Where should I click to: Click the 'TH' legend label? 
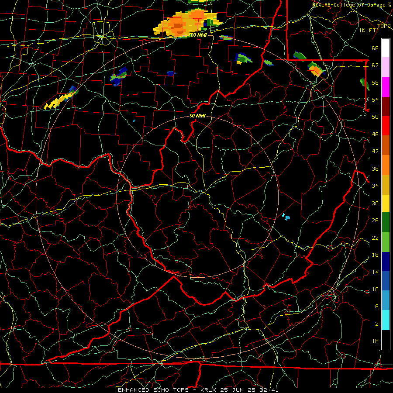point(375,341)
